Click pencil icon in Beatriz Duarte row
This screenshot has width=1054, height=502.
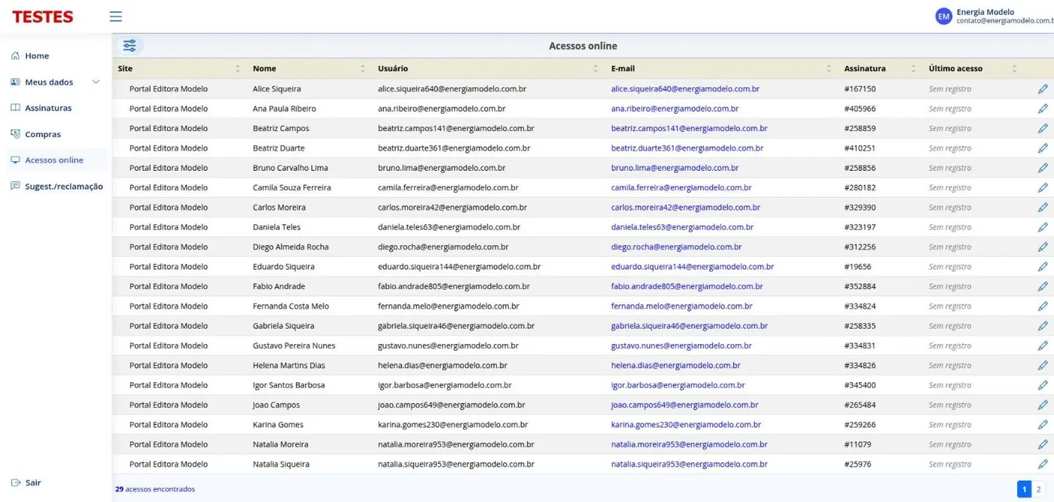click(x=1043, y=148)
